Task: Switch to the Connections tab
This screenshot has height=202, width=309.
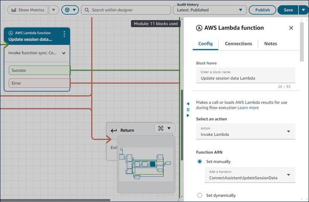Action: (x=238, y=44)
